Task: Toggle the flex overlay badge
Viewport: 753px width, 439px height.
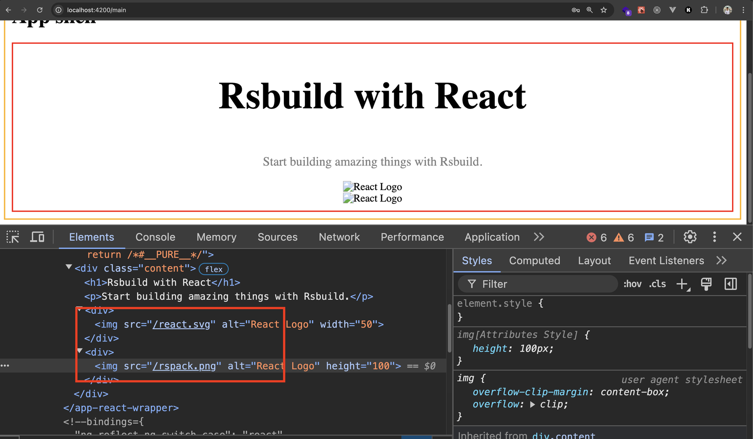Action: (x=214, y=269)
